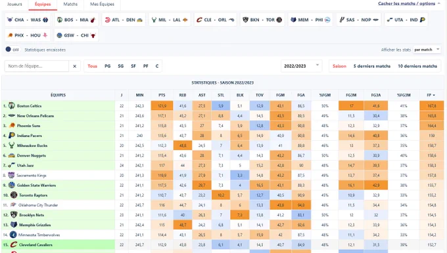Open the Golden State Warriors team name

(x=36, y=185)
